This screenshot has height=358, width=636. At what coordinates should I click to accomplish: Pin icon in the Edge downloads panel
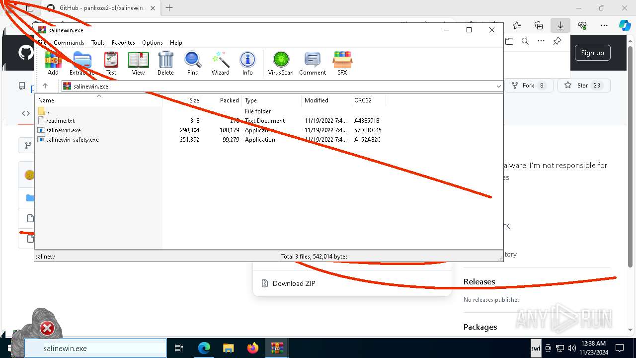[557, 41]
